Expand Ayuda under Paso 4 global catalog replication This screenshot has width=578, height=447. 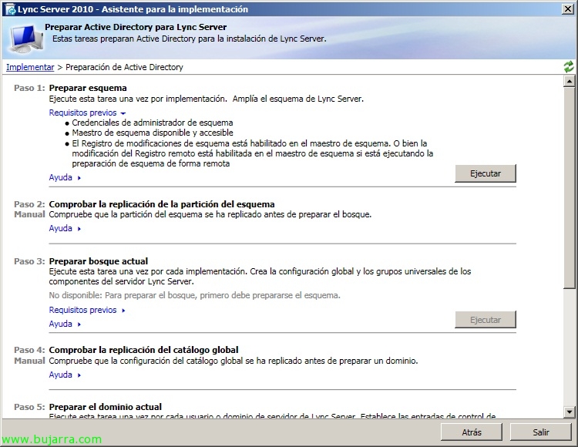pyautogui.click(x=65, y=375)
